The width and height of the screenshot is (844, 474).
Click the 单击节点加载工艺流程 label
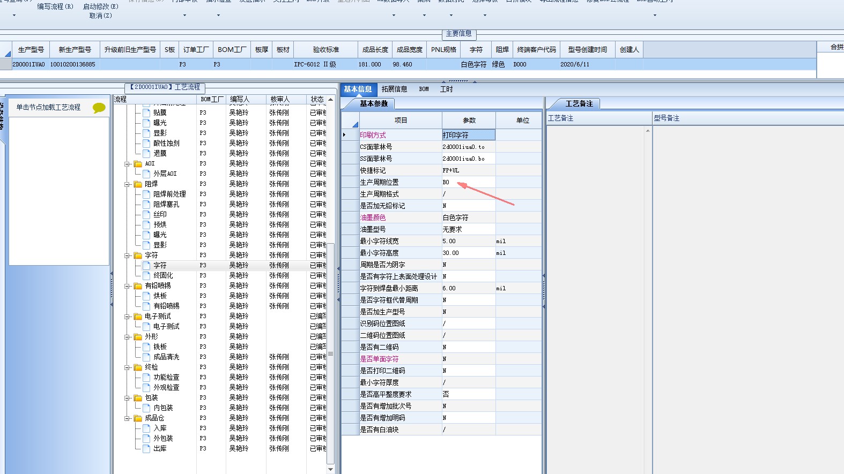click(x=48, y=107)
